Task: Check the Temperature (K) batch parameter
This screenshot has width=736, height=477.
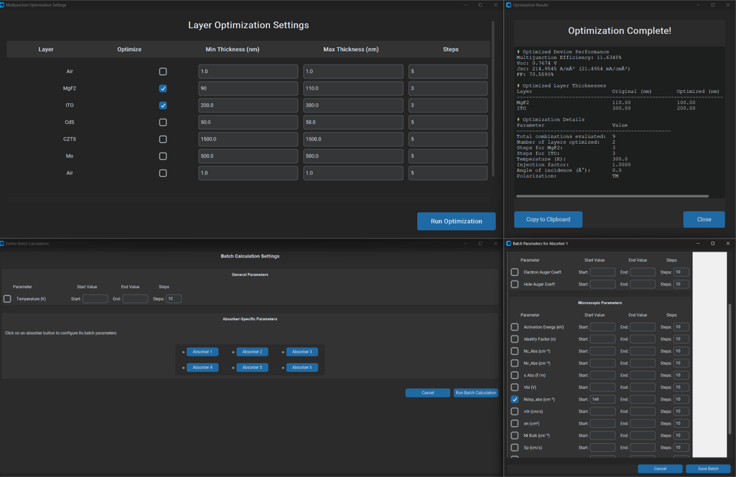Action: [x=7, y=298]
